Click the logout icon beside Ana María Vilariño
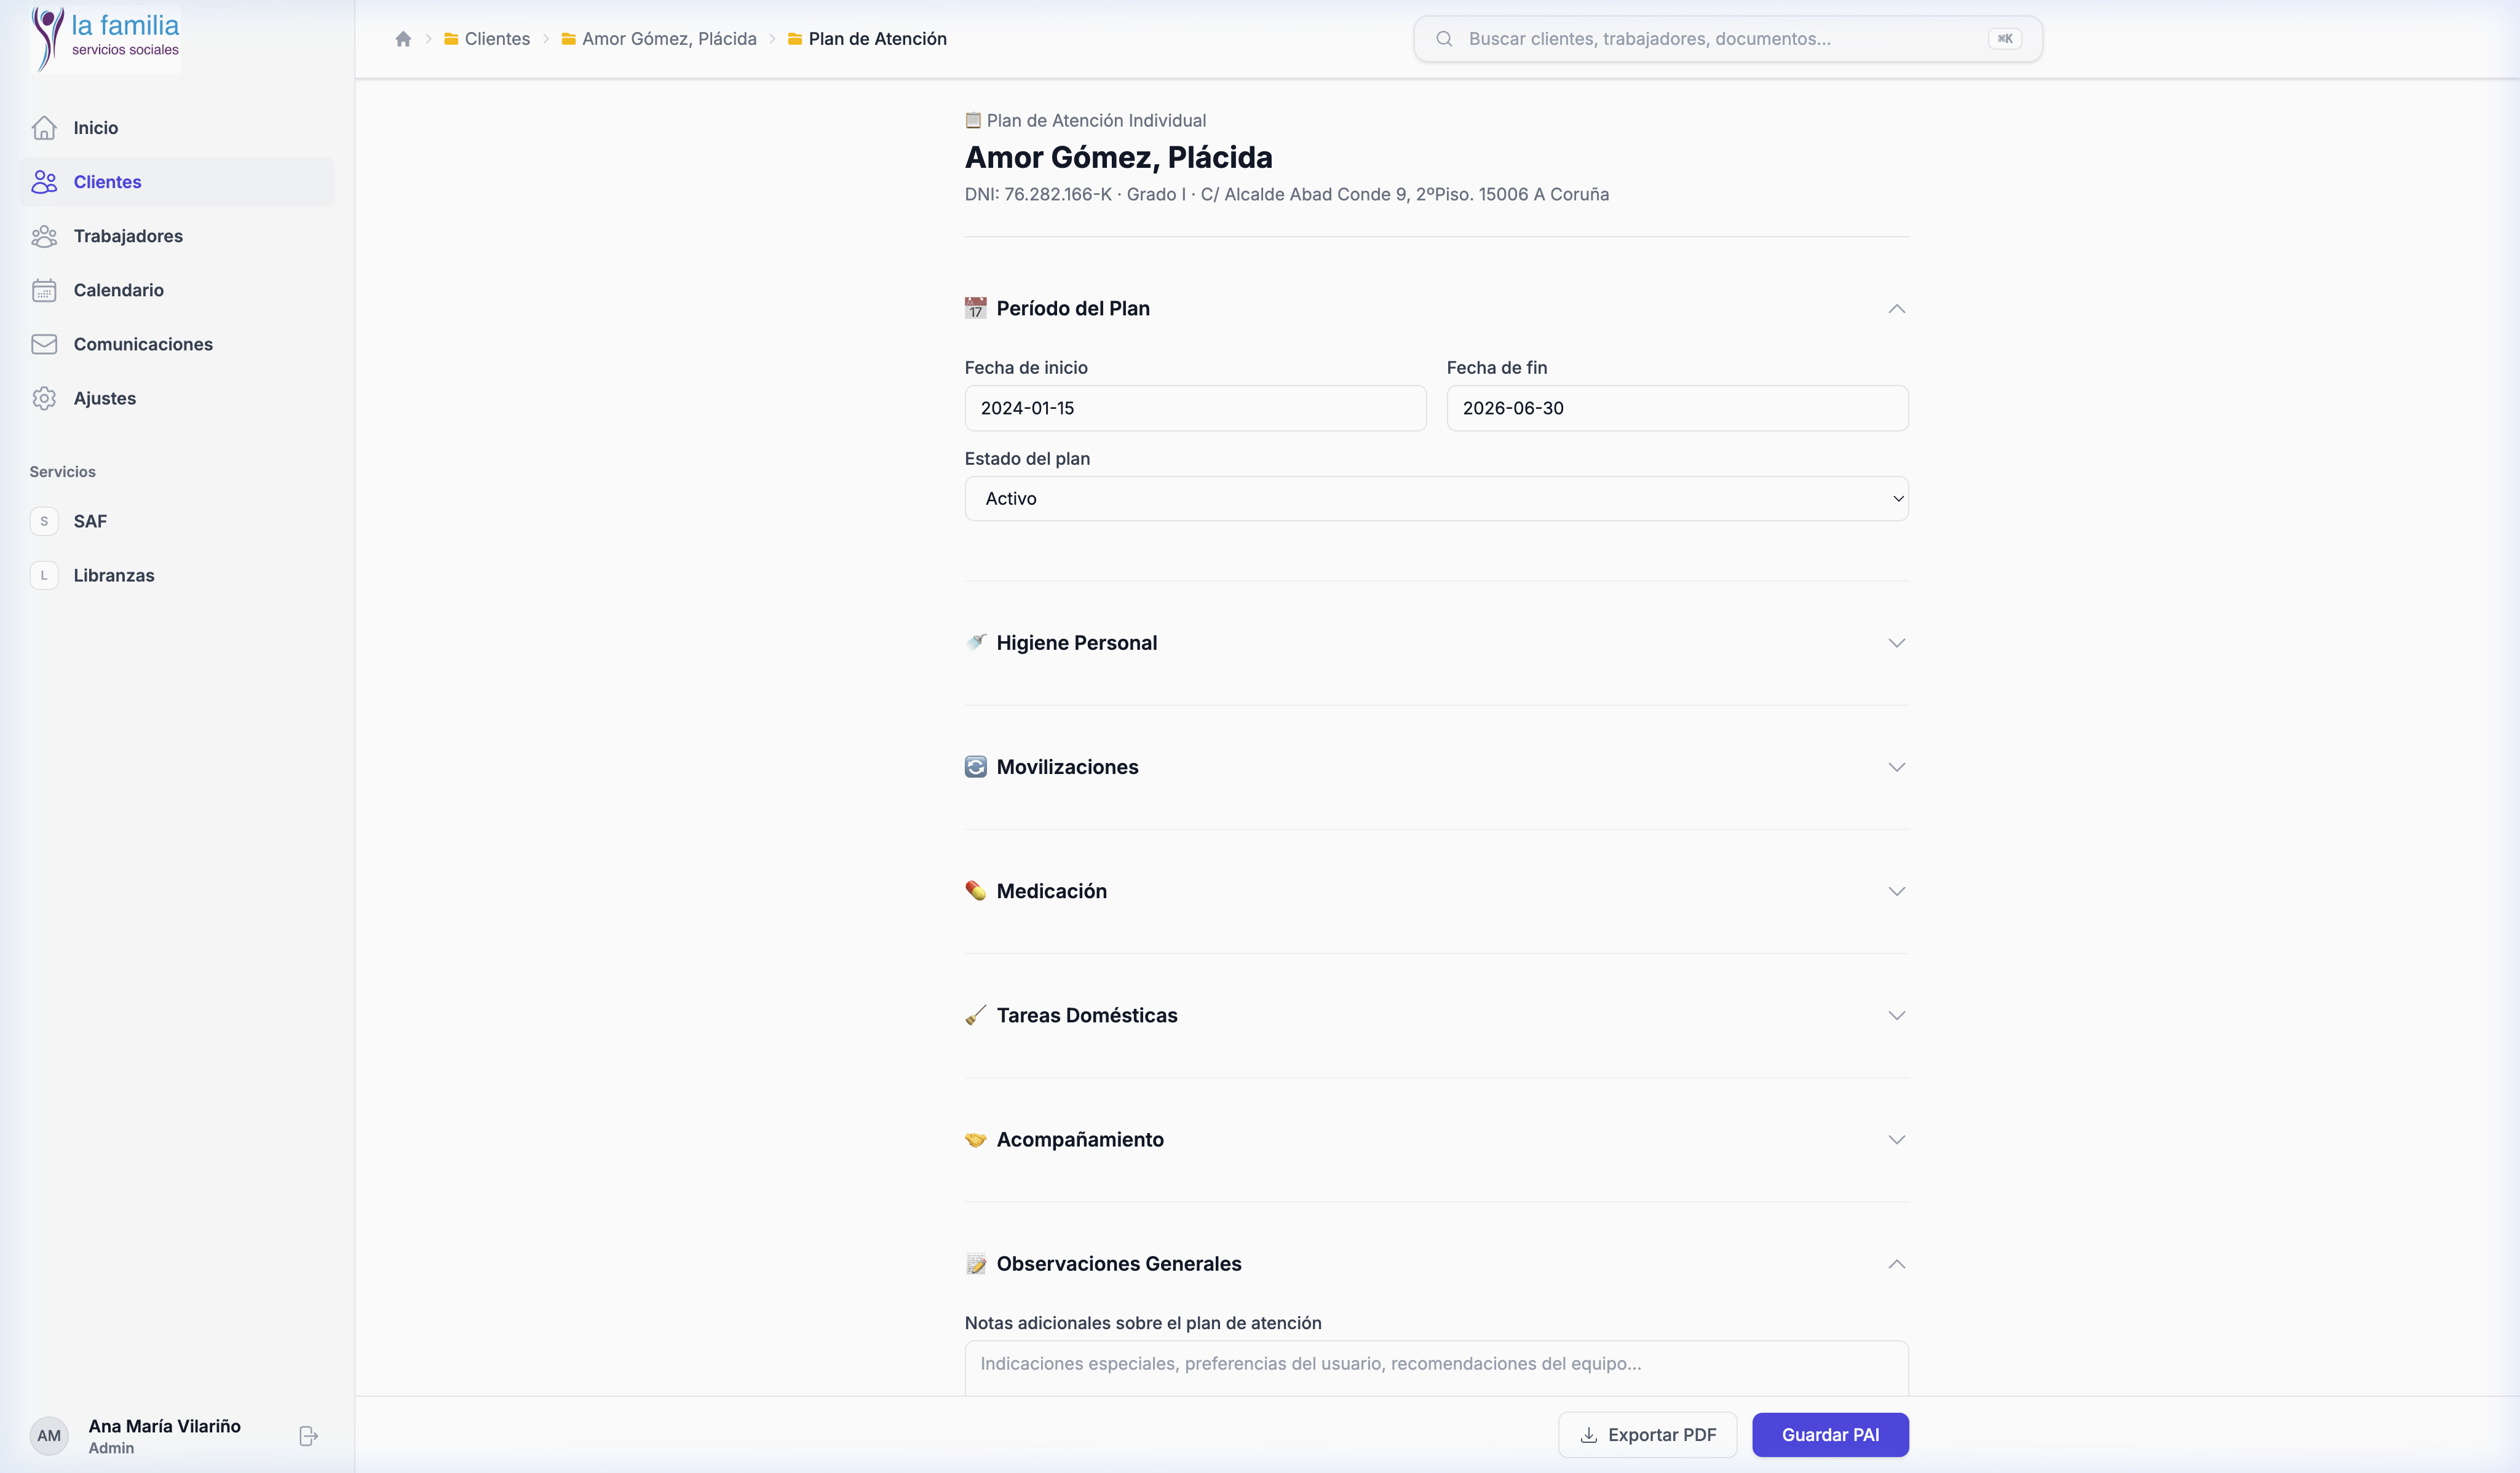 (308, 1436)
